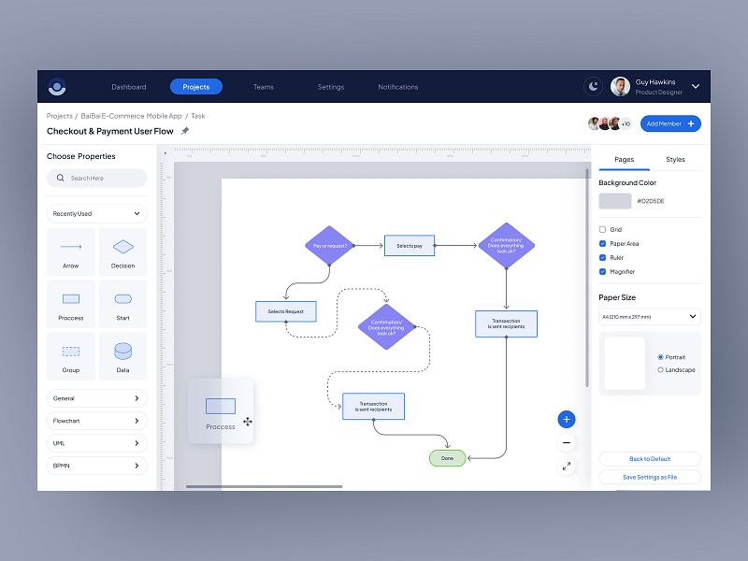The image size is (748, 561).
Task: Select the Proccess shape tool
Action: [70, 303]
